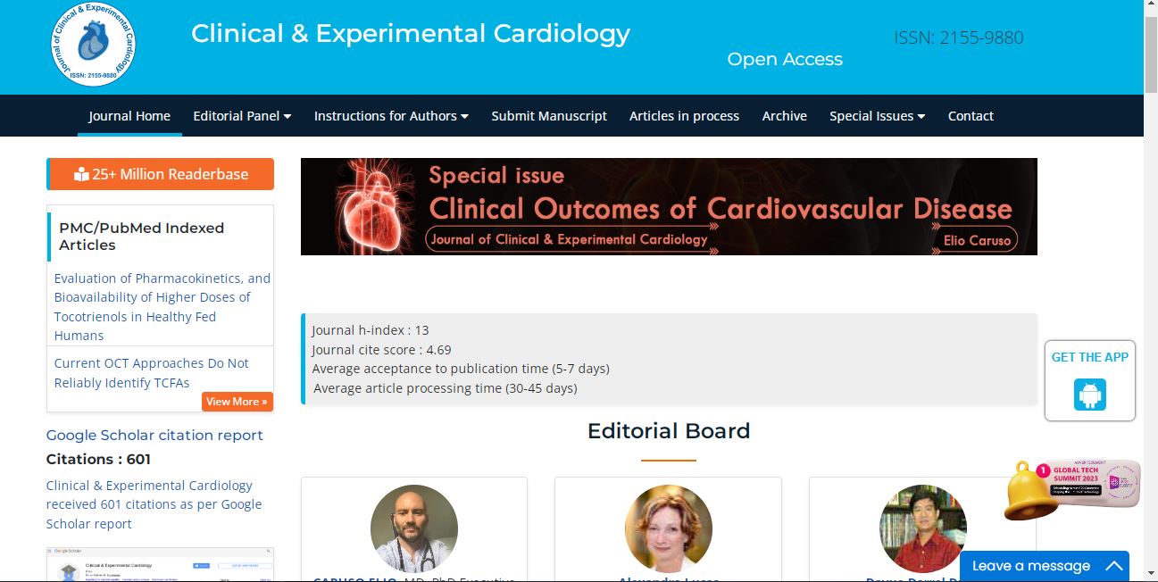Open Google Scholar citation report link

[x=154, y=436]
